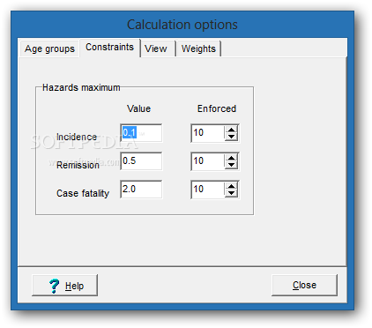Click the Case fatality value box
The width and height of the screenshot is (372, 328).
141,190
